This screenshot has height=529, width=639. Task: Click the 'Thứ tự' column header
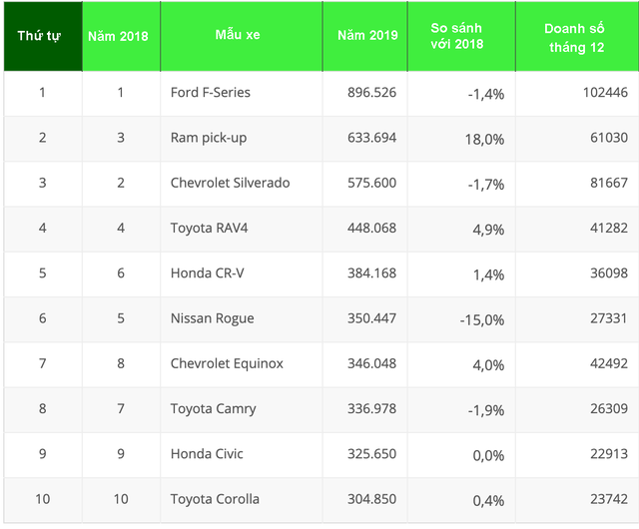[40, 36]
